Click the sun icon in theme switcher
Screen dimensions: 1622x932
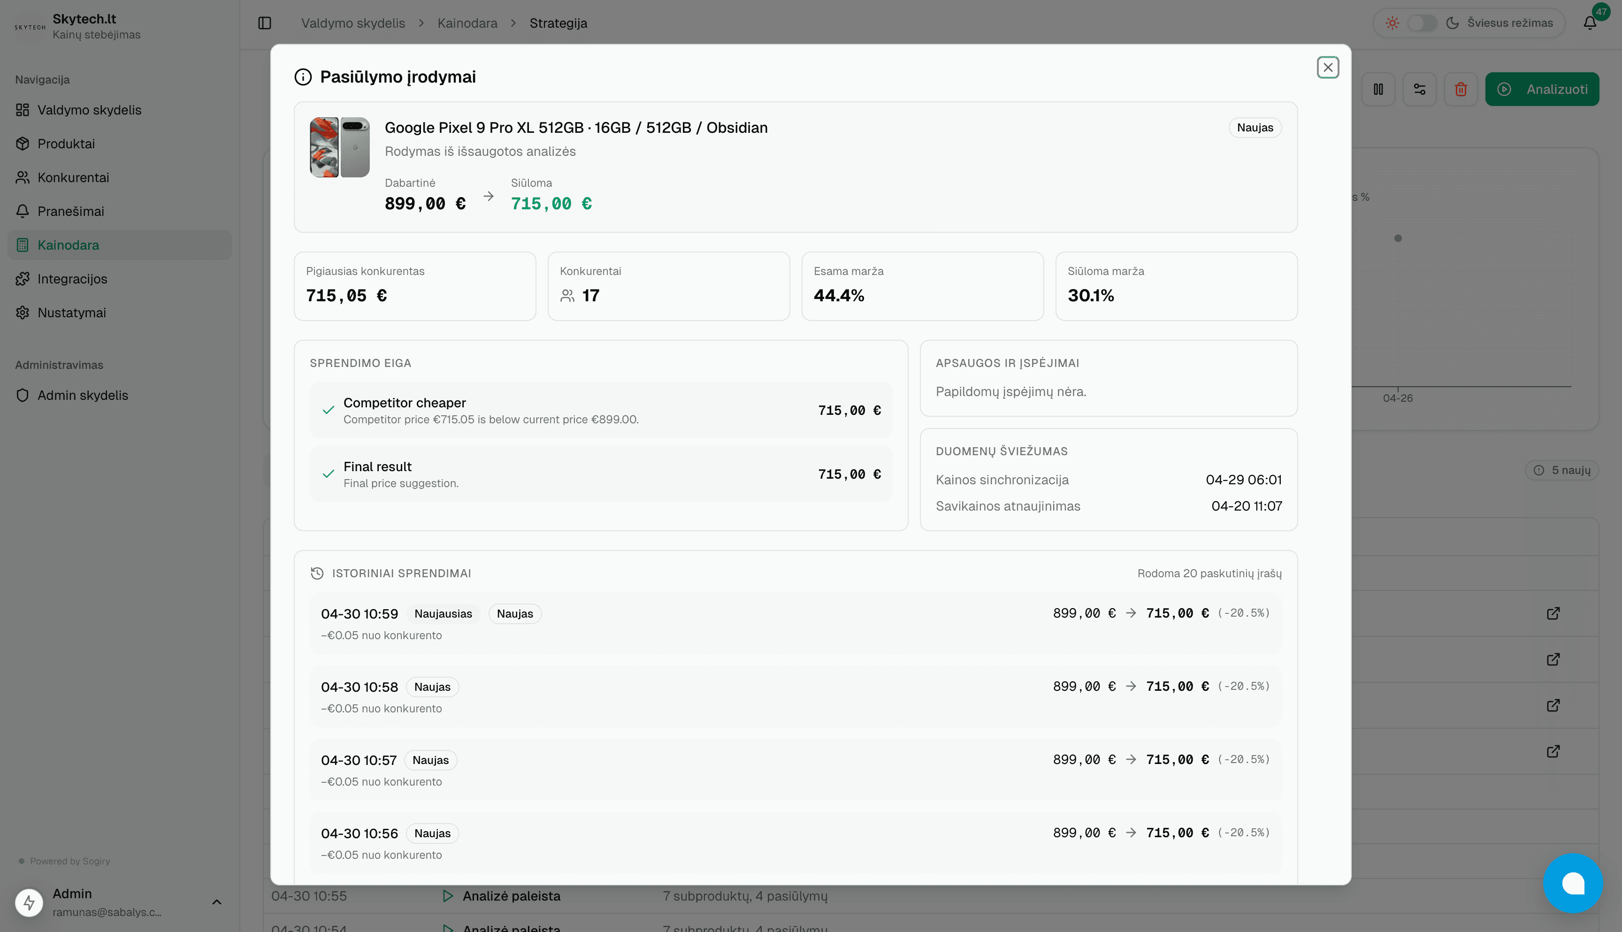pyautogui.click(x=1392, y=23)
